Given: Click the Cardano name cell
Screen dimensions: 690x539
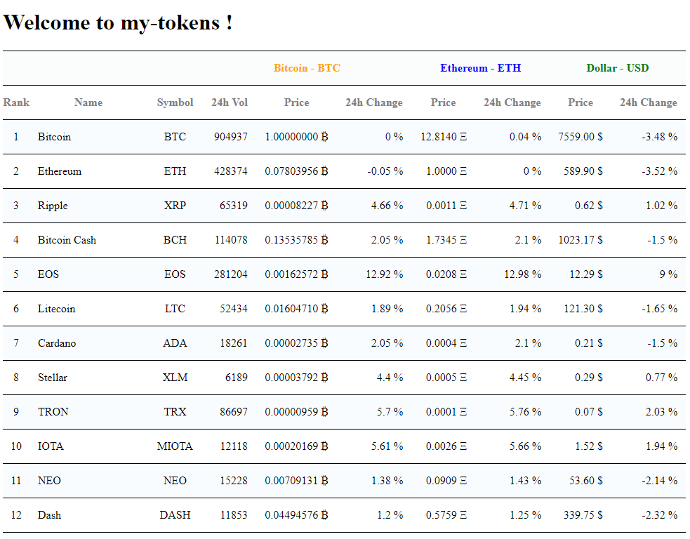Looking at the screenshot, I should (x=57, y=342).
